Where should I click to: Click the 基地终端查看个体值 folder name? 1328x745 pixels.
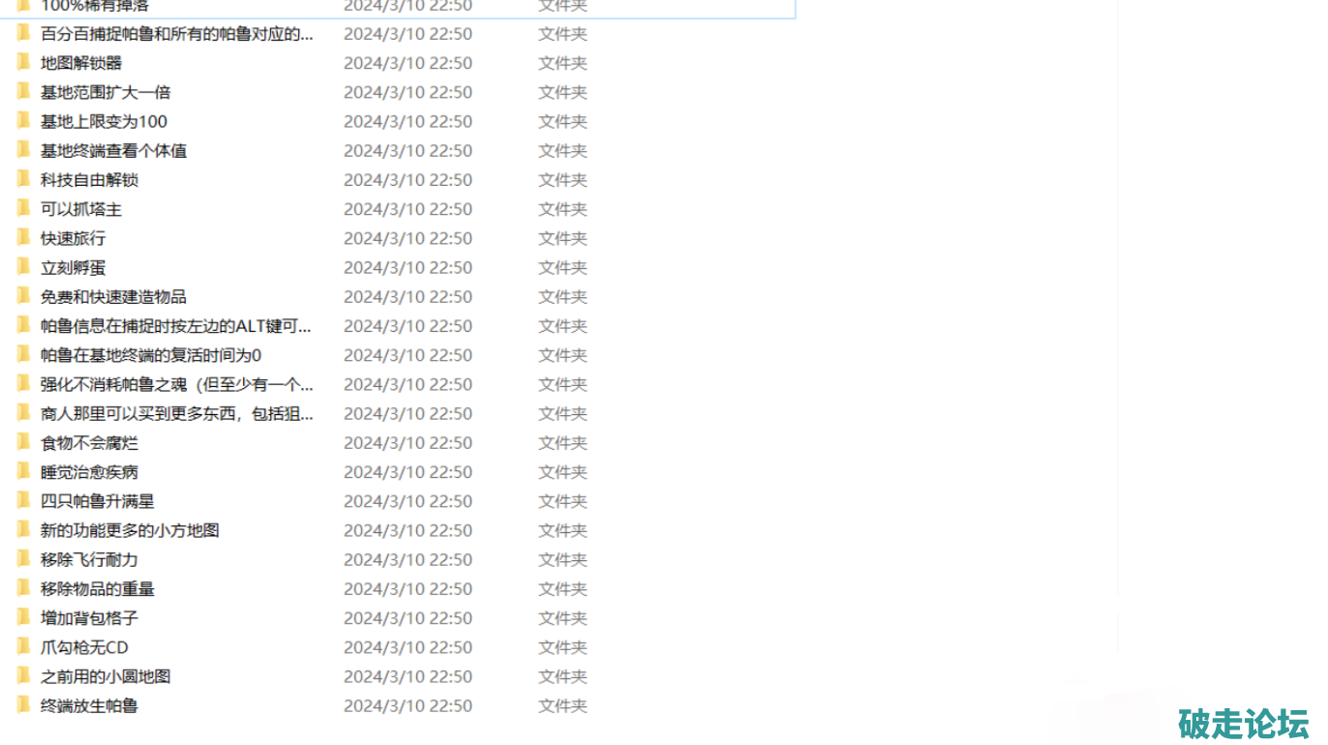coord(113,150)
